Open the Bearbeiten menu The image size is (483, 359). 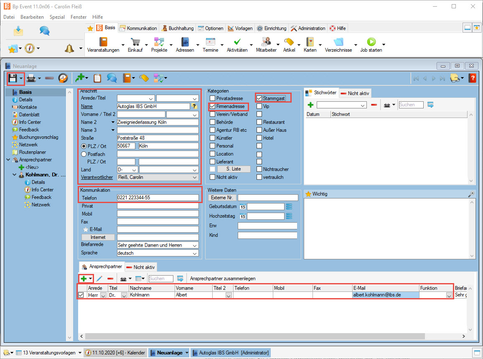click(32, 17)
